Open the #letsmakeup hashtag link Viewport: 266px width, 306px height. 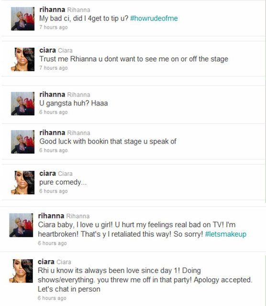point(225,234)
